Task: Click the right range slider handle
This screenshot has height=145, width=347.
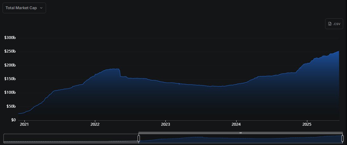Action: tap(342, 139)
